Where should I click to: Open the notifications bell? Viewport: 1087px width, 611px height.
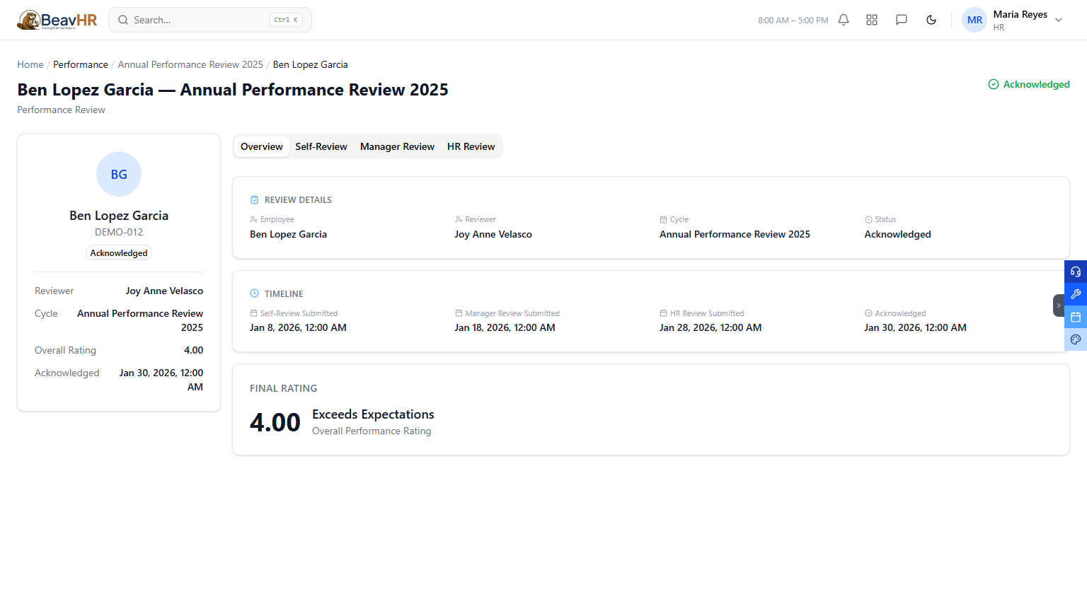click(x=844, y=20)
